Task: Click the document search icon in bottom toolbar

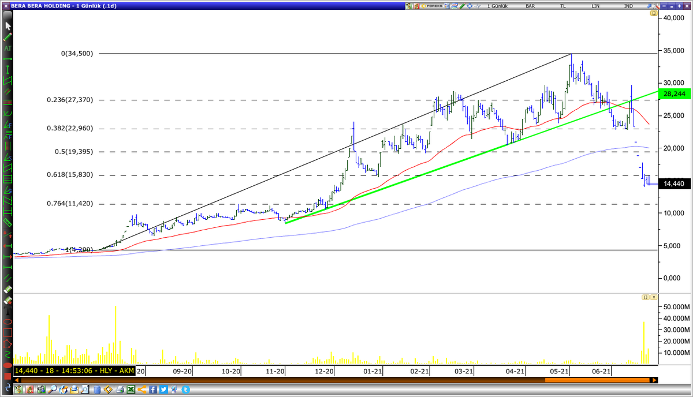Action: tap(85, 389)
